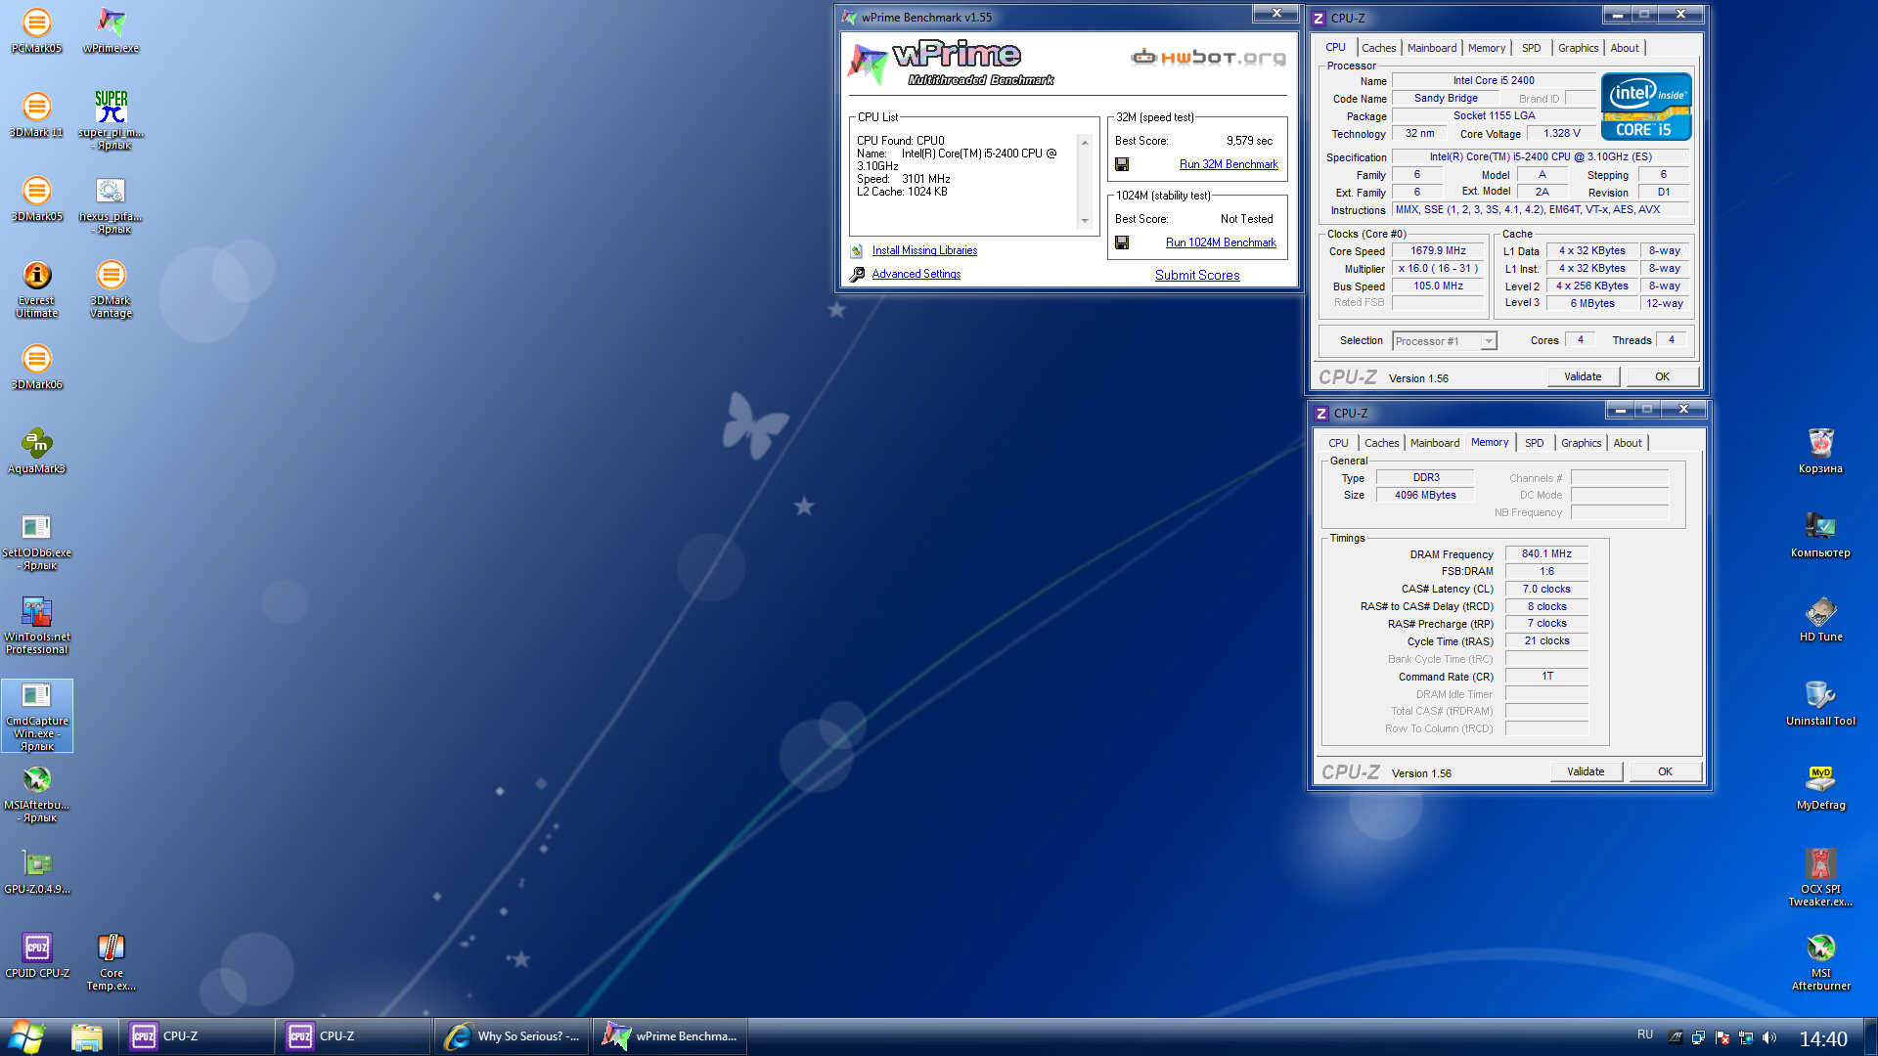The width and height of the screenshot is (1878, 1056).
Task: Switch to Caches tab in top CPU-Z
Action: (x=1378, y=48)
